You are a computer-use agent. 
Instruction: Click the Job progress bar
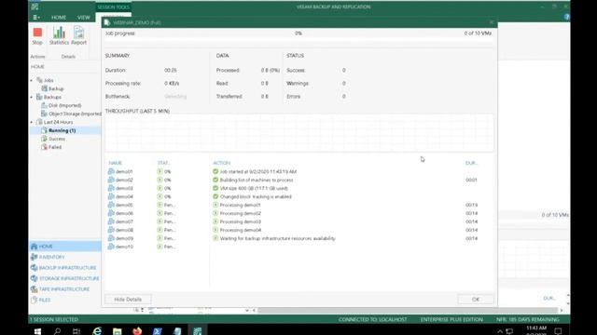pyautogui.click(x=299, y=41)
